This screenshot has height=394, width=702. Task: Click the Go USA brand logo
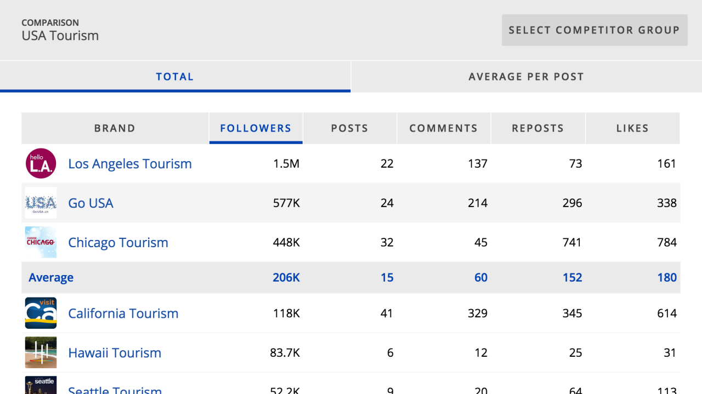coord(41,203)
